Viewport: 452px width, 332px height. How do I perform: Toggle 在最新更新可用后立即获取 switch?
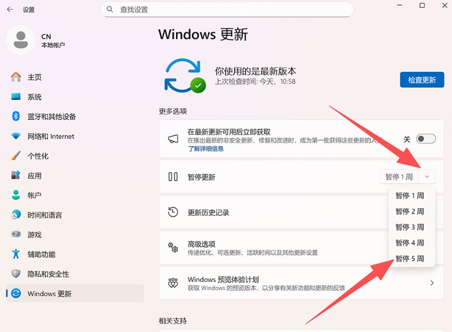426,139
